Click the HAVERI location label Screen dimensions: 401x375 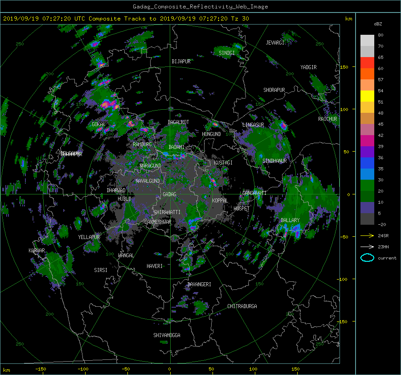pyautogui.click(x=155, y=266)
